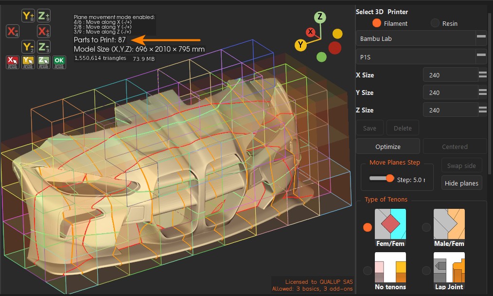
Task: Click the Move Planes Step slider handle
Action: pos(390,178)
